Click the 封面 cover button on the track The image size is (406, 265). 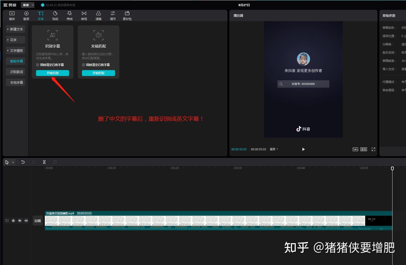point(38,221)
